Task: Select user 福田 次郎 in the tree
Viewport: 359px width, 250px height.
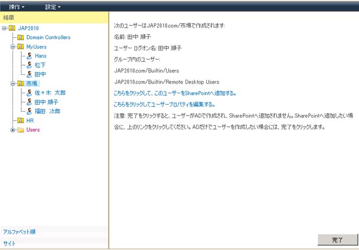Action: (47, 111)
